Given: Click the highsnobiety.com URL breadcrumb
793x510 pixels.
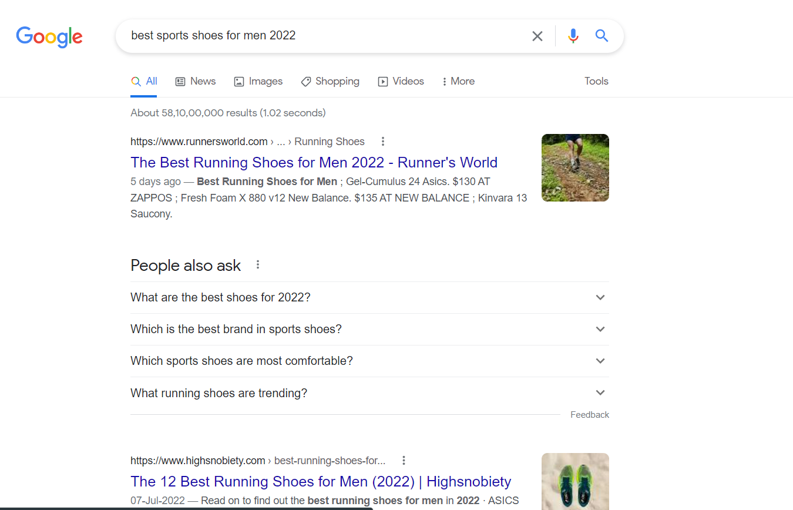Looking at the screenshot, I should 258,461.
